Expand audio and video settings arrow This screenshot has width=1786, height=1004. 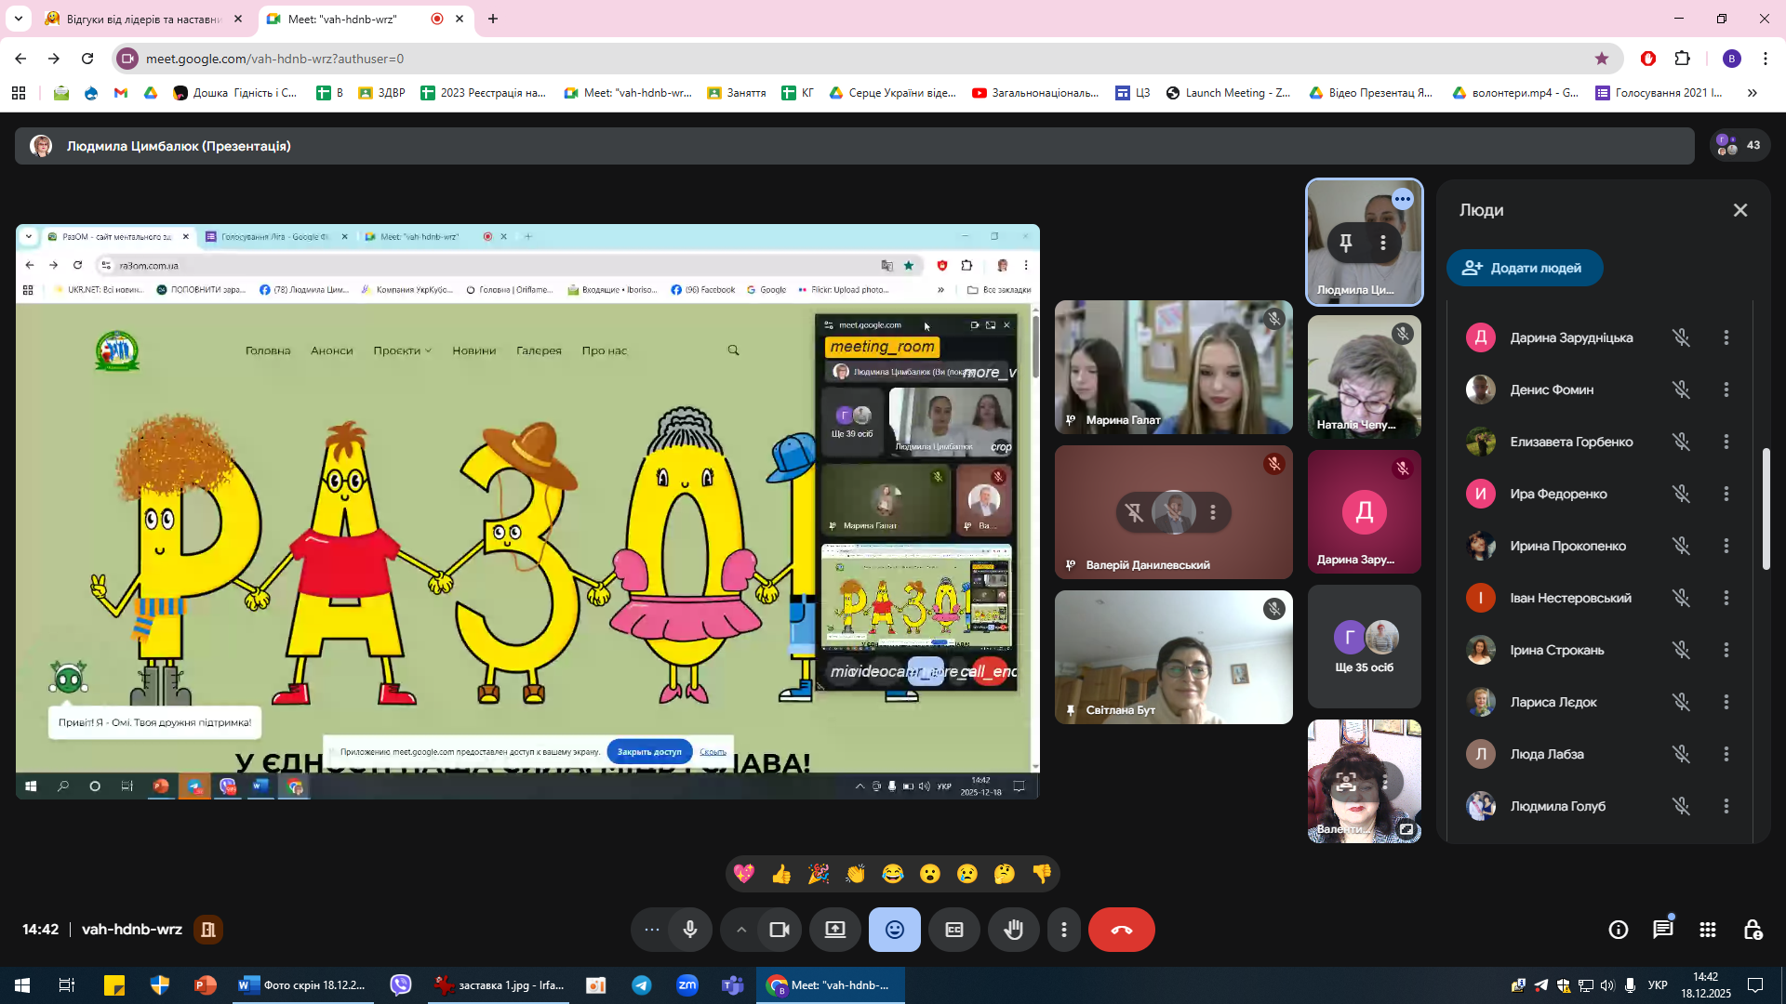pos(741,930)
